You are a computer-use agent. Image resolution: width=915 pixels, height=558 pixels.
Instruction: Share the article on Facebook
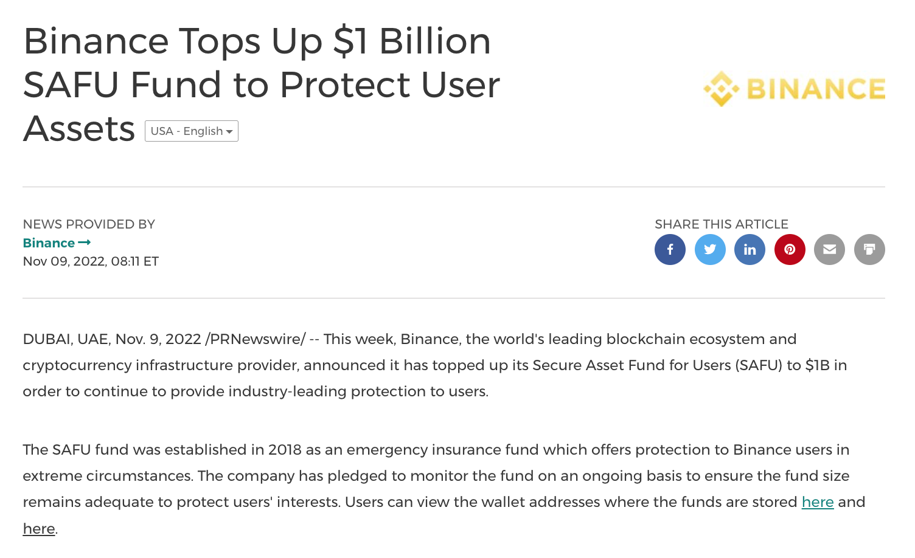(670, 249)
